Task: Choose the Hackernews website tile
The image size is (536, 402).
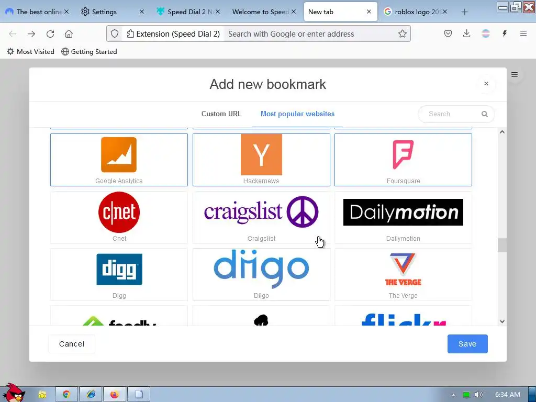Action: [x=261, y=160]
